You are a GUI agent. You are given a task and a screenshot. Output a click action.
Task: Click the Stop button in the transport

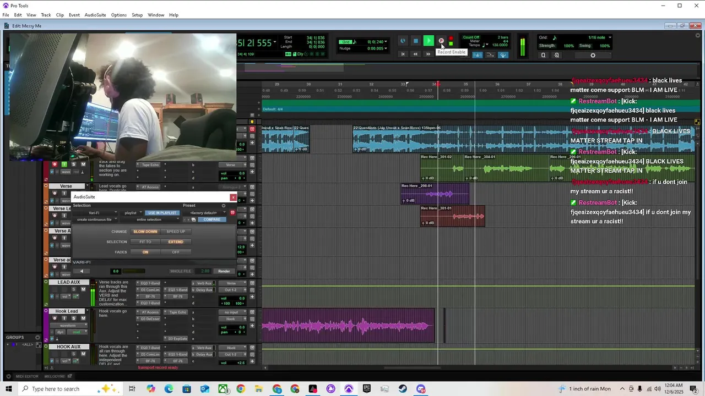coord(415,41)
